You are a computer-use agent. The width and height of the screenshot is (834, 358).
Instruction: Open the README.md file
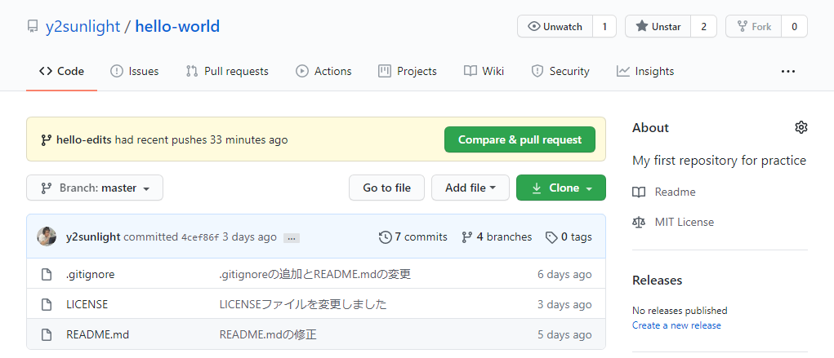[x=97, y=334]
